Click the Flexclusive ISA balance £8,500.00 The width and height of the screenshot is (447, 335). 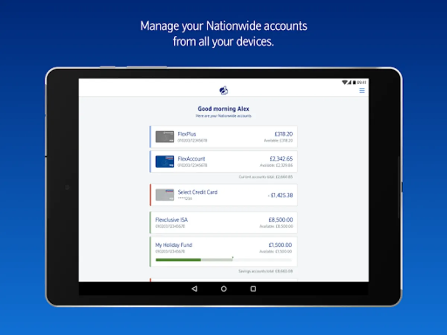point(280,220)
